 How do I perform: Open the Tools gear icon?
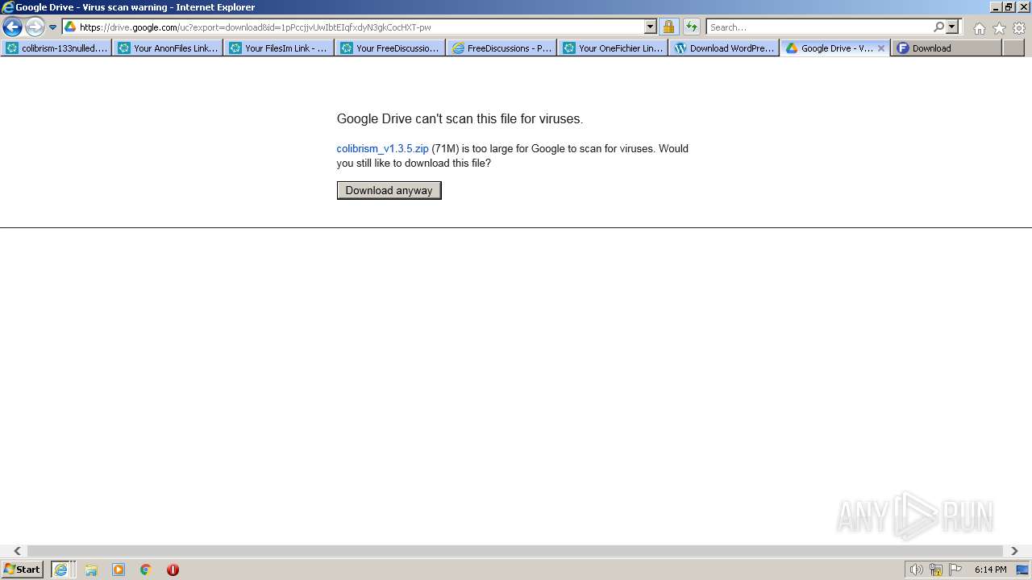[x=1019, y=28]
